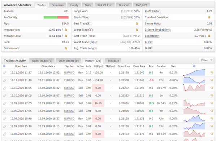Click the lock icon beside Expectancy value
The height and width of the screenshot is (141, 216).
[x=209, y=36]
